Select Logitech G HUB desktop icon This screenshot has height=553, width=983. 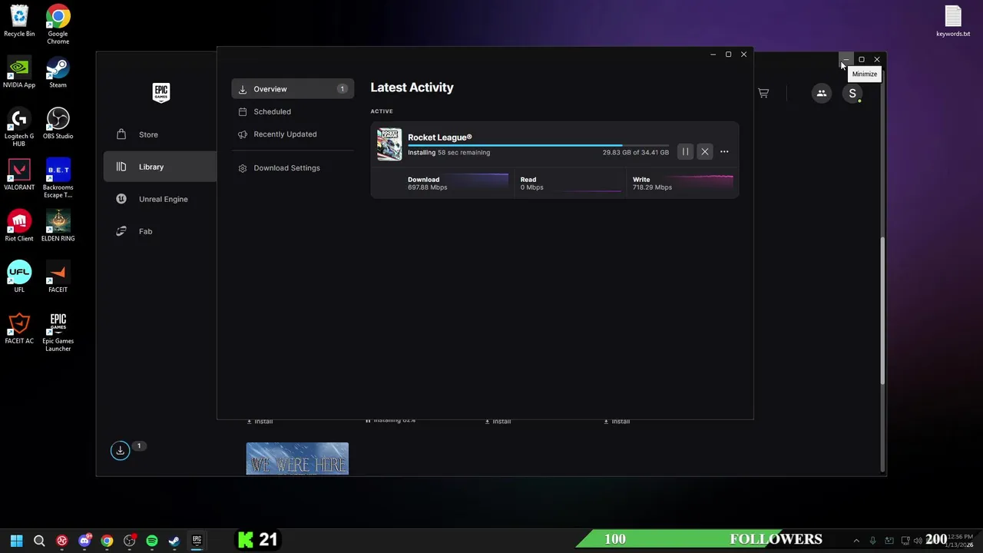pyautogui.click(x=19, y=127)
